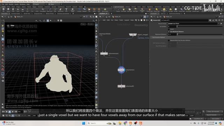Select the Spot Light shelf tool
The image size is (224, 126).
tap(129, 10)
